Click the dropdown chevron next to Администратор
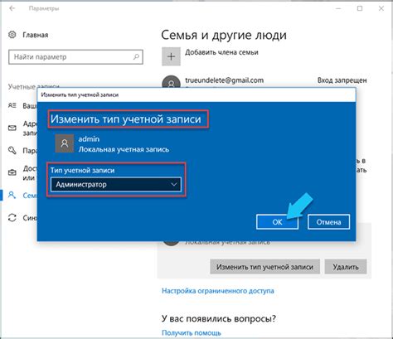 point(174,184)
